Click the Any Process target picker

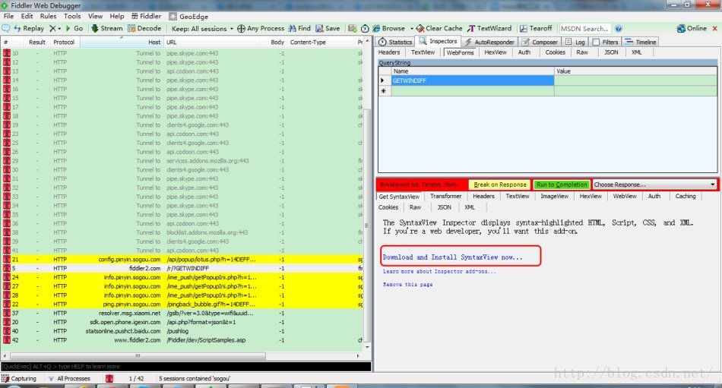tap(261, 29)
